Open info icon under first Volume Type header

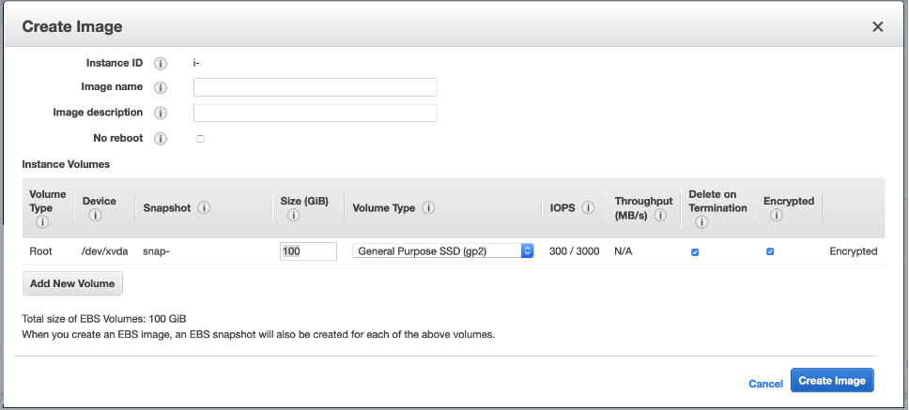tap(43, 221)
